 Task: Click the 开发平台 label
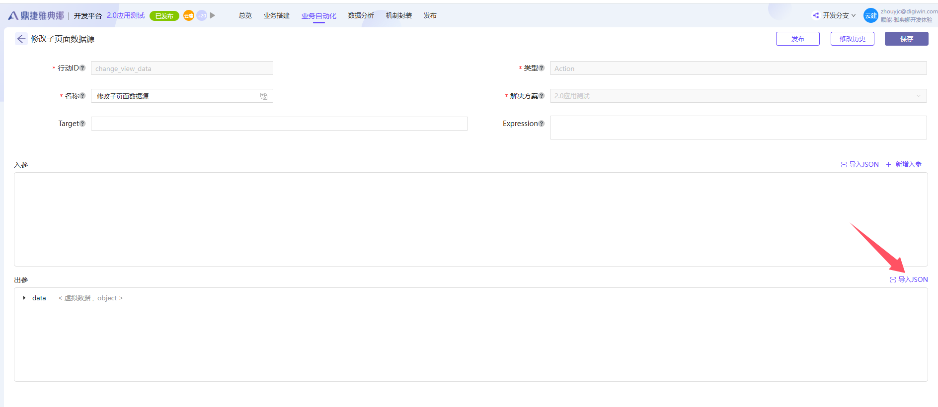pyautogui.click(x=88, y=16)
